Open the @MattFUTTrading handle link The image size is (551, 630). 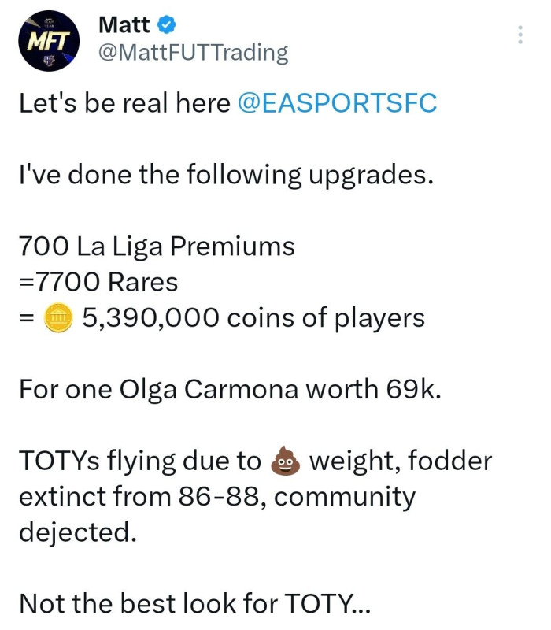click(194, 53)
